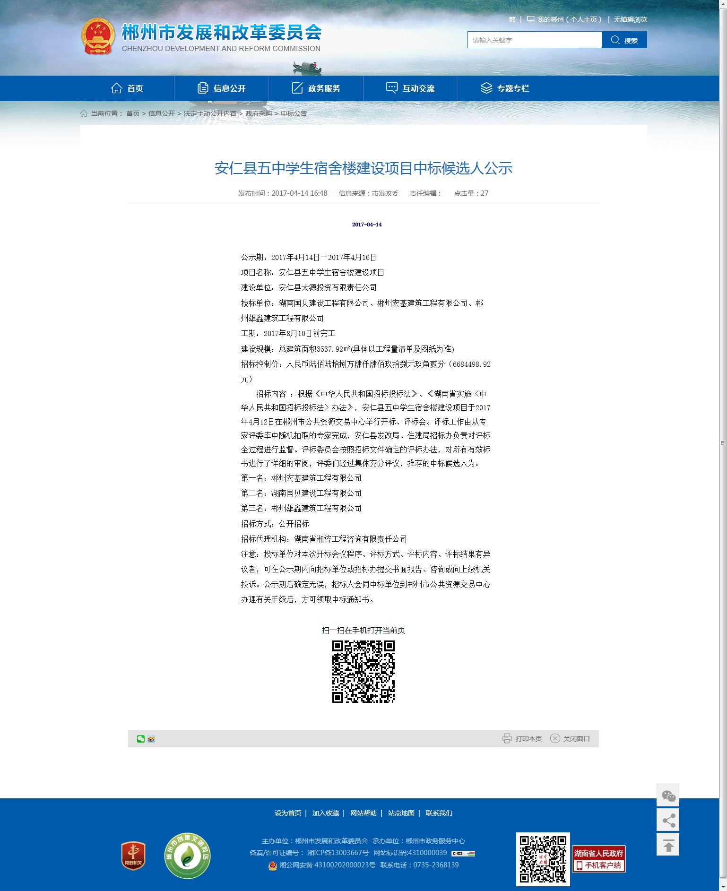Open 首页 navigation menu item
The width and height of the screenshot is (727, 891).
click(x=127, y=88)
